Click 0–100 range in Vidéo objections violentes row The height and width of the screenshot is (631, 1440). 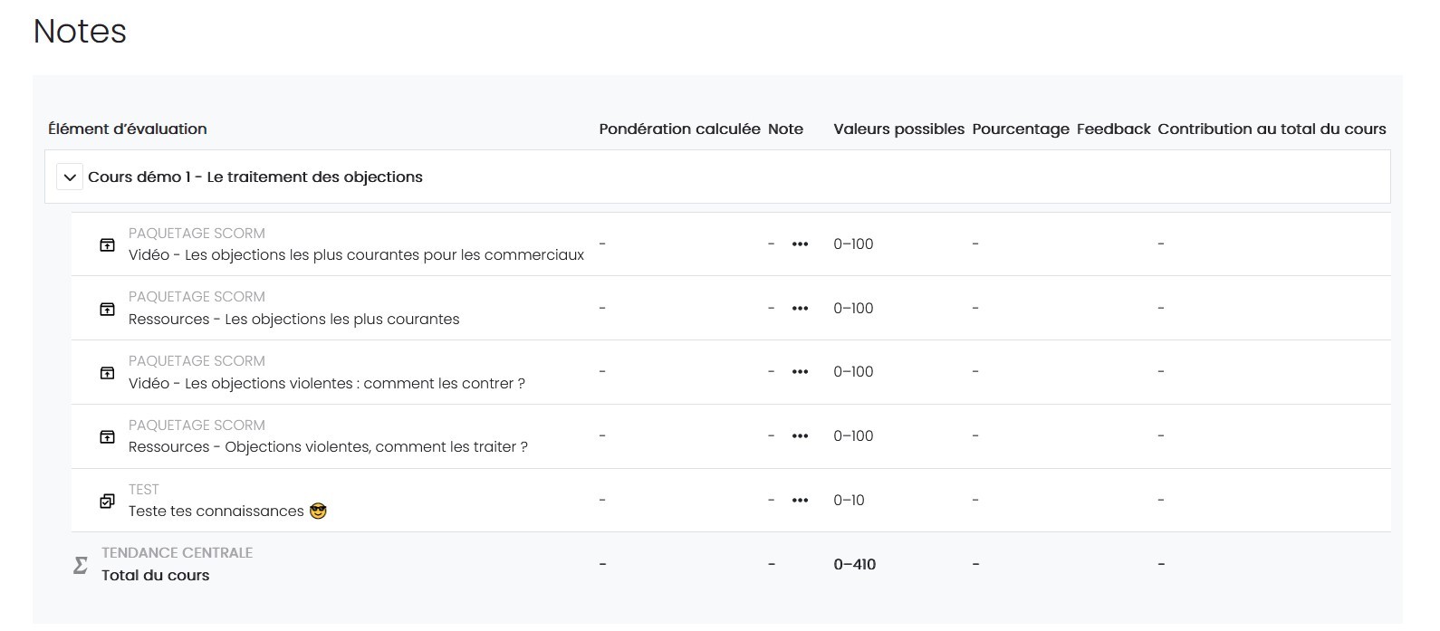pos(853,372)
